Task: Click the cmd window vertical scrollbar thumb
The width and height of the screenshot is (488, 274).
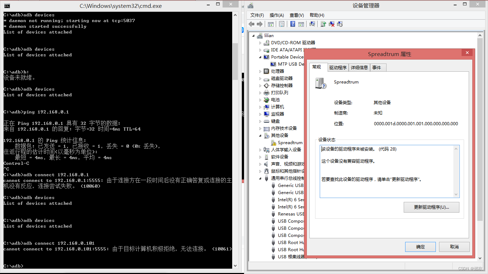Action: (235, 61)
